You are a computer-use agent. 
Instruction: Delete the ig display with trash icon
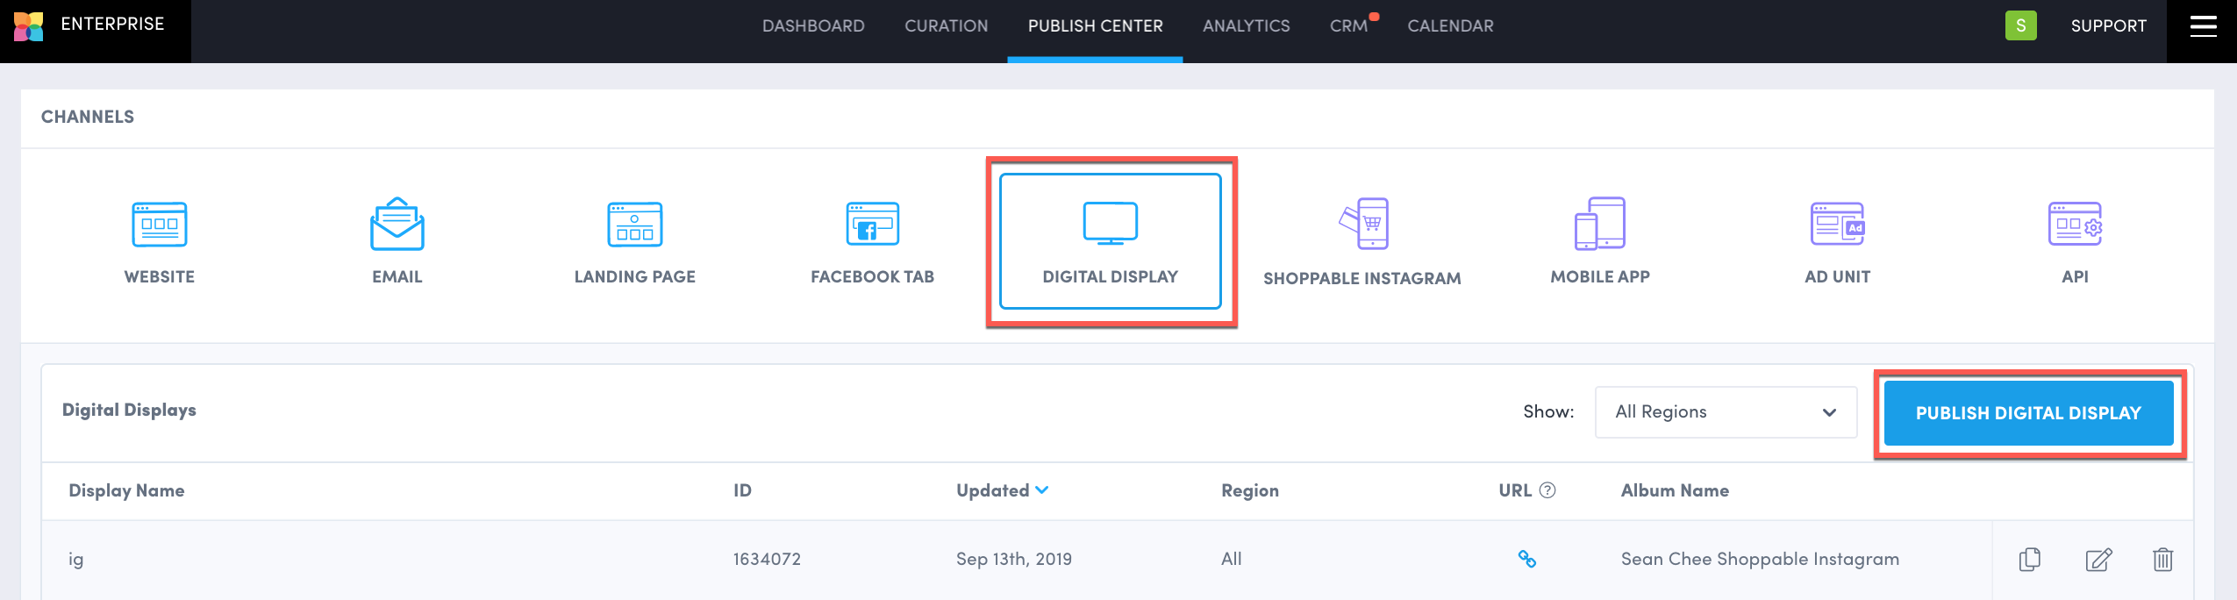(x=2162, y=559)
